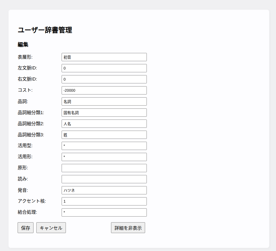276x251 pixels.
Task: Click the 保存 button
Action: [26, 228]
